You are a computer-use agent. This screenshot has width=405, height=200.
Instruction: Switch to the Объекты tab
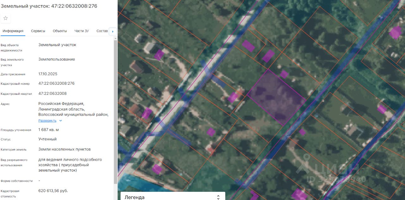pyautogui.click(x=60, y=31)
